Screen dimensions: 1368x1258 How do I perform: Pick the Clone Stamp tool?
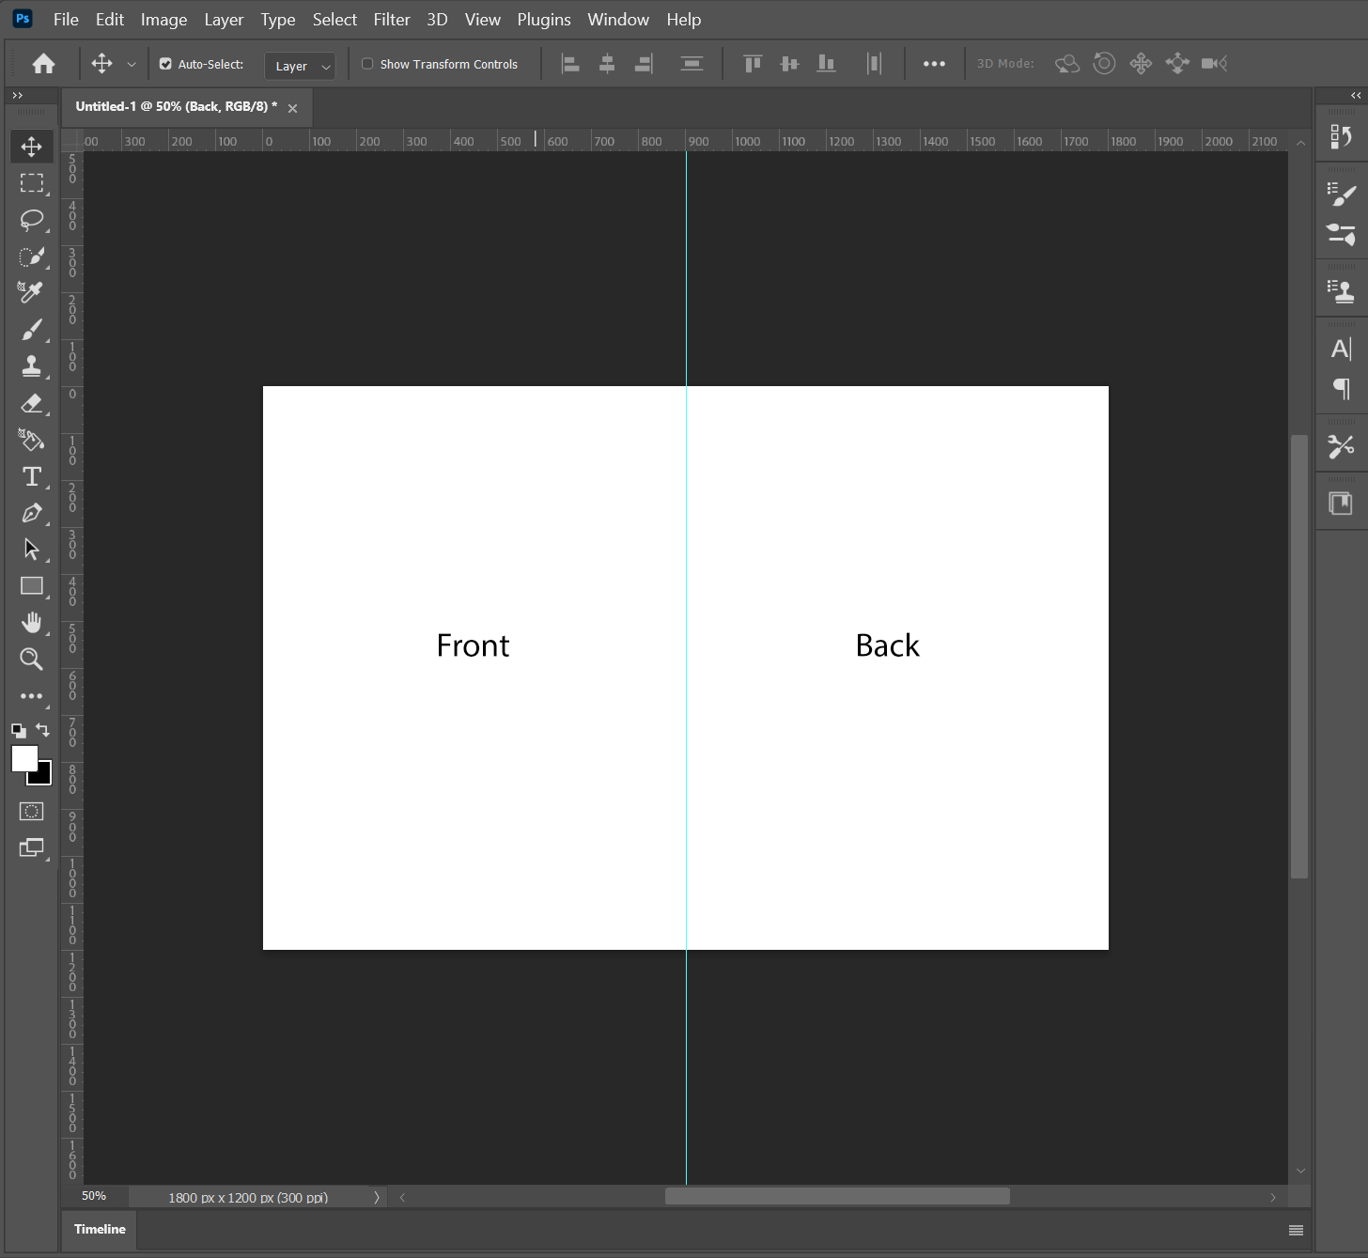click(31, 366)
